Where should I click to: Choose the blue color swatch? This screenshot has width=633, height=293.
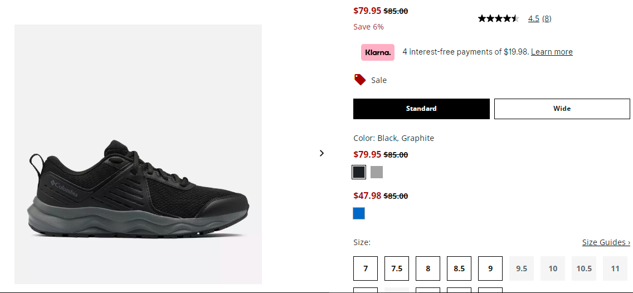pyautogui.click(x=359, y=213)
